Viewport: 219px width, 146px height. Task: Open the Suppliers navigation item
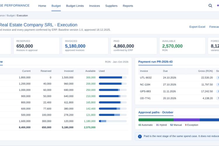(x=111, y=6)
